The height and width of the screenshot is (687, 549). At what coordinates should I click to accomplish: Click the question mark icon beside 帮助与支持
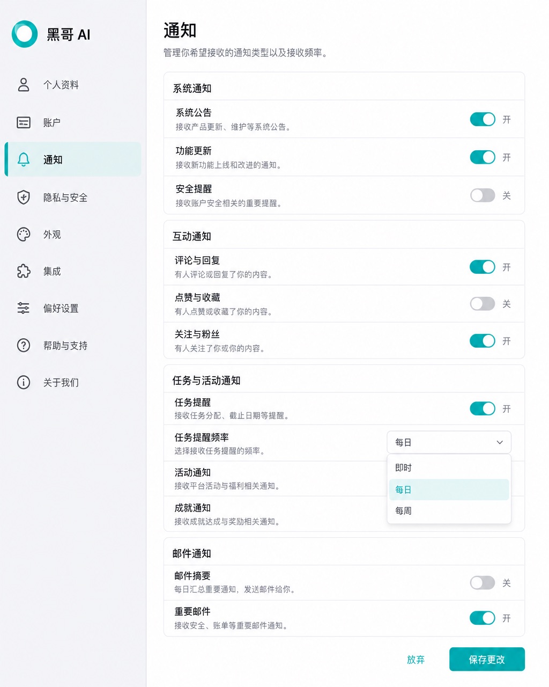[x=24, y=345]
